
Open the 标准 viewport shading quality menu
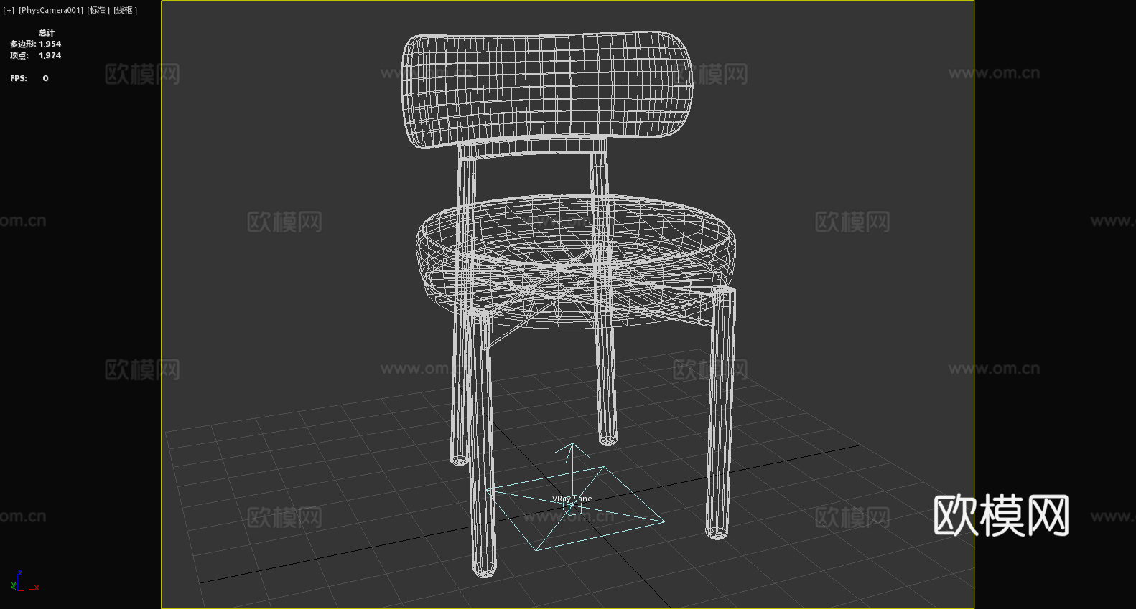click(98, 10)
